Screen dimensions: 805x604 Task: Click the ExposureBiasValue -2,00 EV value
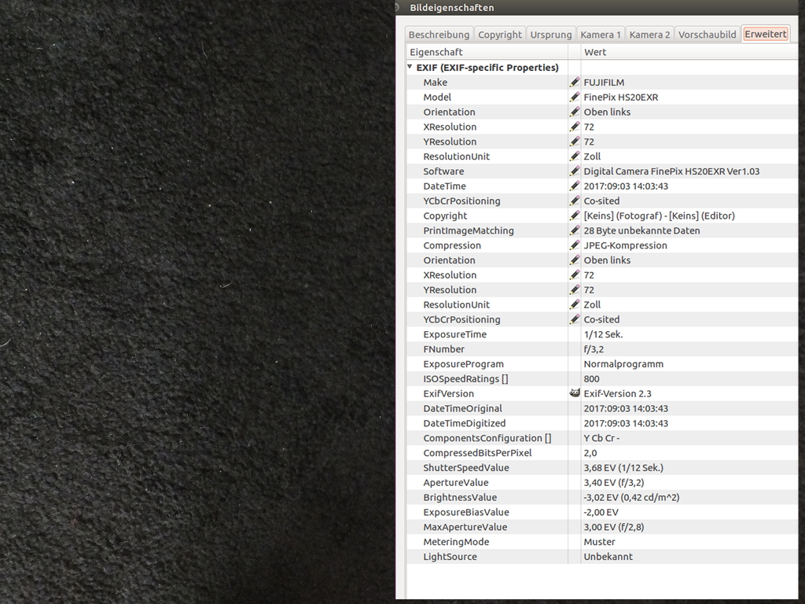(x=601, y=512)
